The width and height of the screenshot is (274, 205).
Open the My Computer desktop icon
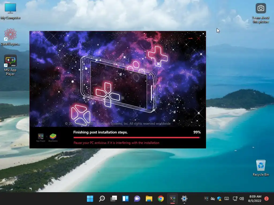coord(10,11)
